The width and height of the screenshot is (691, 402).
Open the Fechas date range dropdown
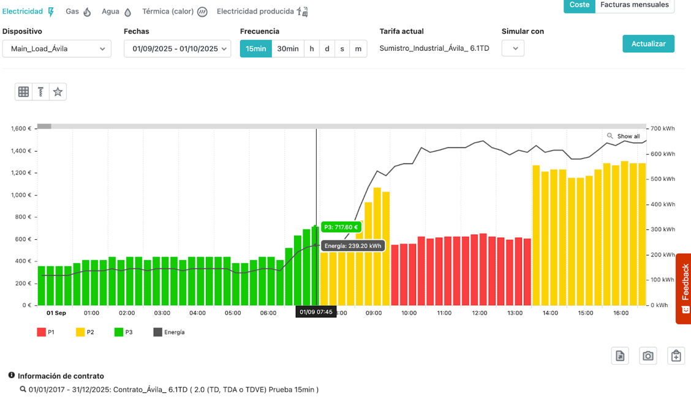click(x=177, y=49)
